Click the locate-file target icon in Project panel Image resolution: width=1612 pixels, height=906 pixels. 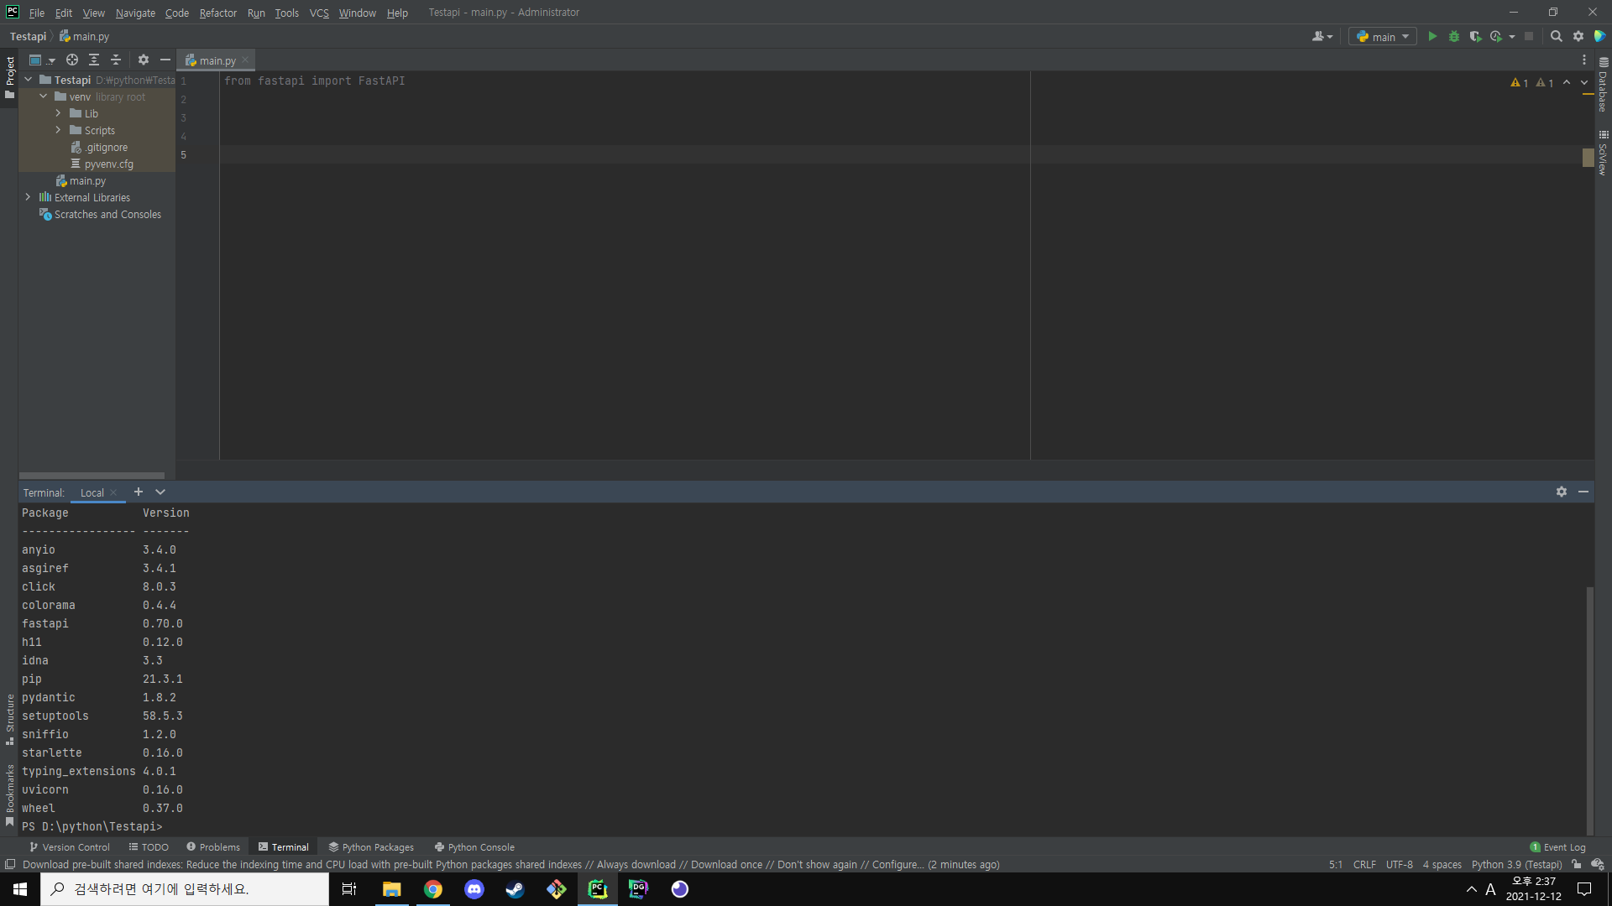[72, 60]
